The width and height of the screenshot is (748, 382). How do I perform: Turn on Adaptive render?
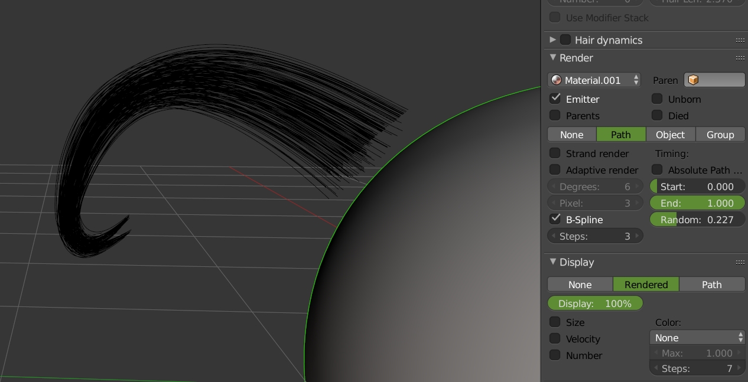tap(555, 169)
